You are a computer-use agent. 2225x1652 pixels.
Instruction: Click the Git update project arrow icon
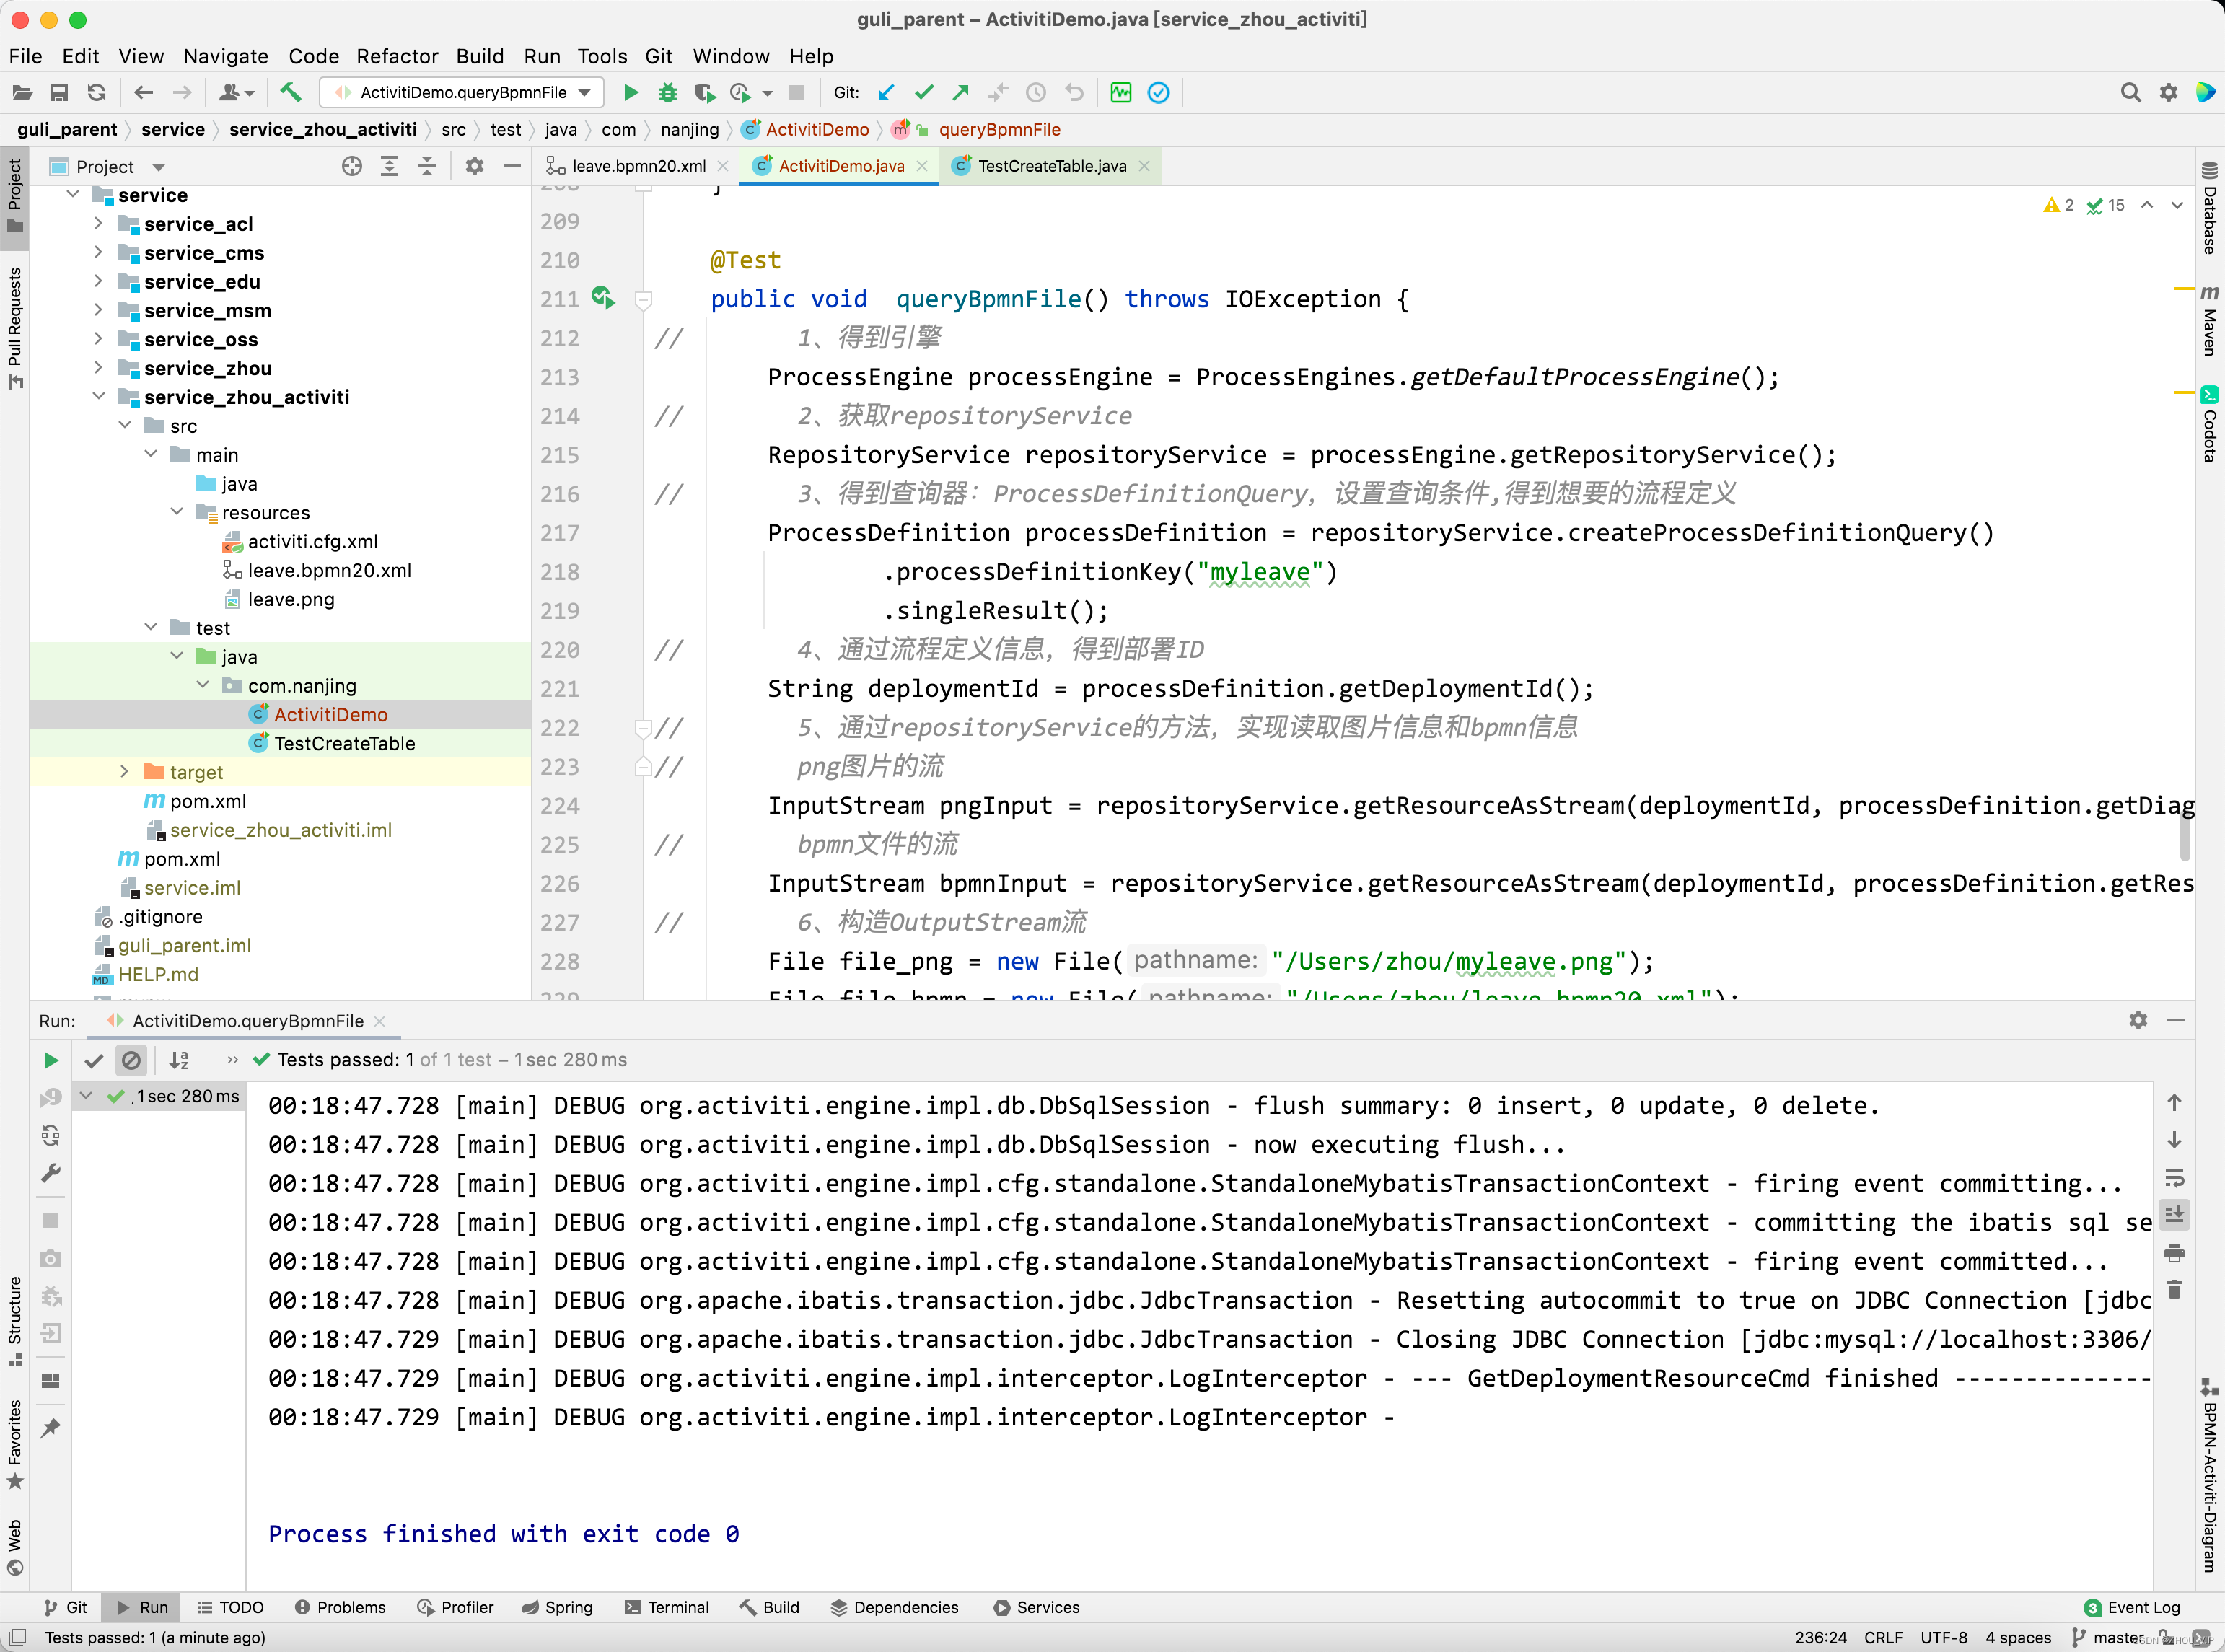pos(886,92)
